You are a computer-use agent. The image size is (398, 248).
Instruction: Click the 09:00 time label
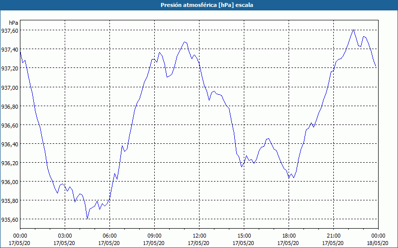click(x=154, y=236)
